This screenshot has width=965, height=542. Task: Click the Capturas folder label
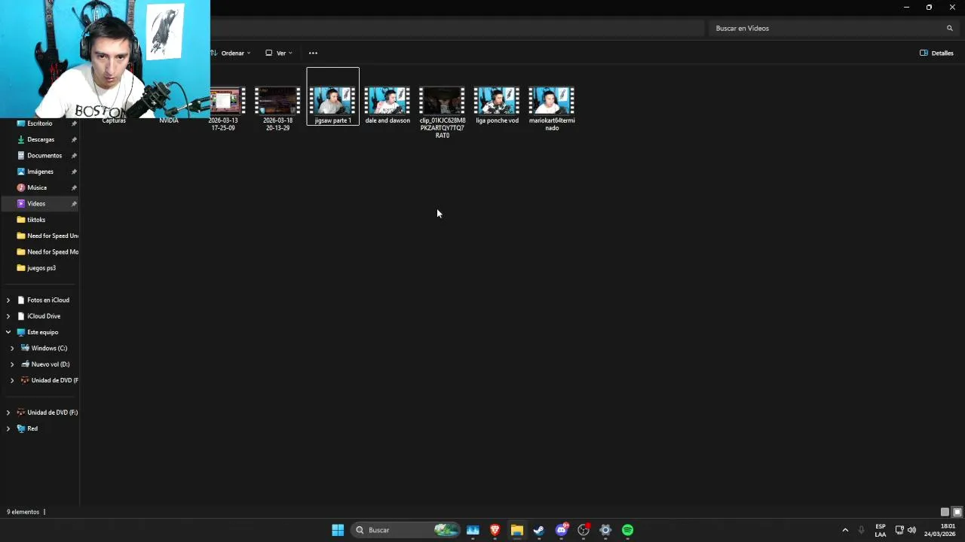pyautogui.click(x=114, y=120)
